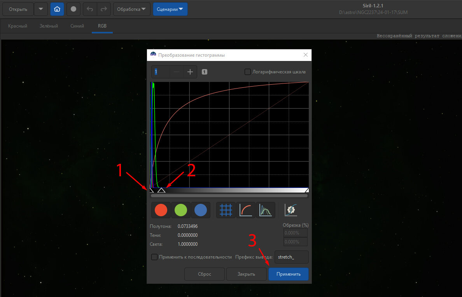Enable Применить к последовательности checkbox
Screen dimensions: 462x297
[154, 257]
